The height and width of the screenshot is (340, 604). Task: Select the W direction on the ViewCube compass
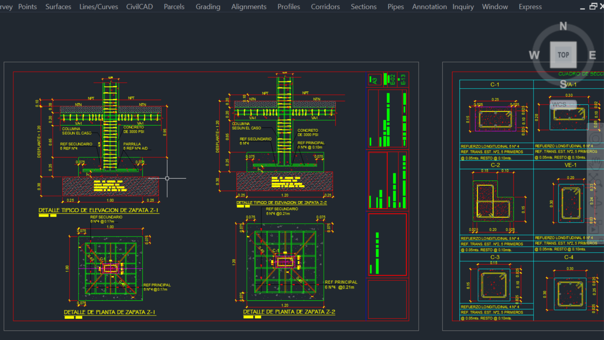click(534, 55)
